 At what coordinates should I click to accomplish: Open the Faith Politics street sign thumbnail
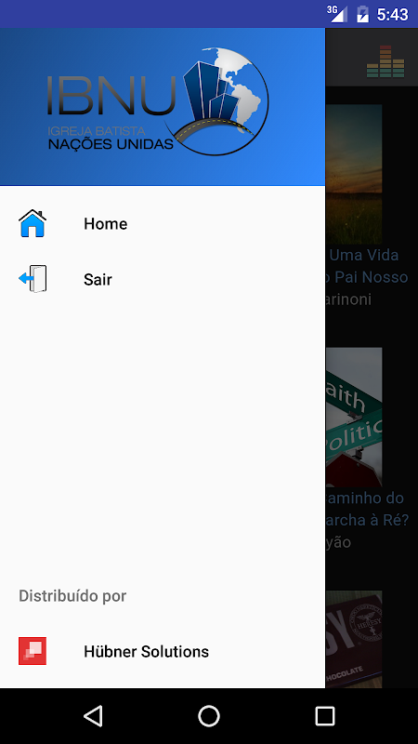pyautogui.click(x=354, y=417)
